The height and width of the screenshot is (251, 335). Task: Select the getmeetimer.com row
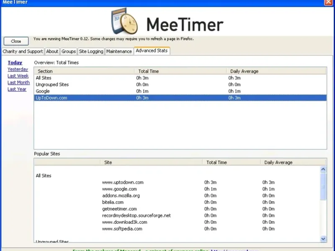coord(177,209)
